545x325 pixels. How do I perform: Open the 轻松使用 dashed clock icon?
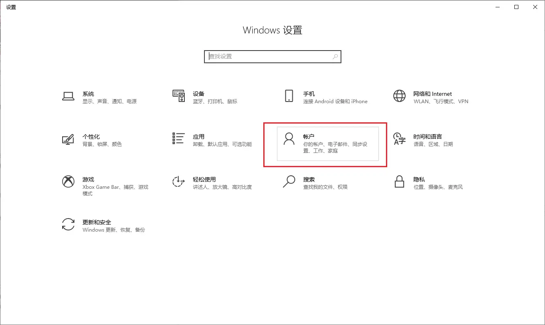click(x=179, y=181)
